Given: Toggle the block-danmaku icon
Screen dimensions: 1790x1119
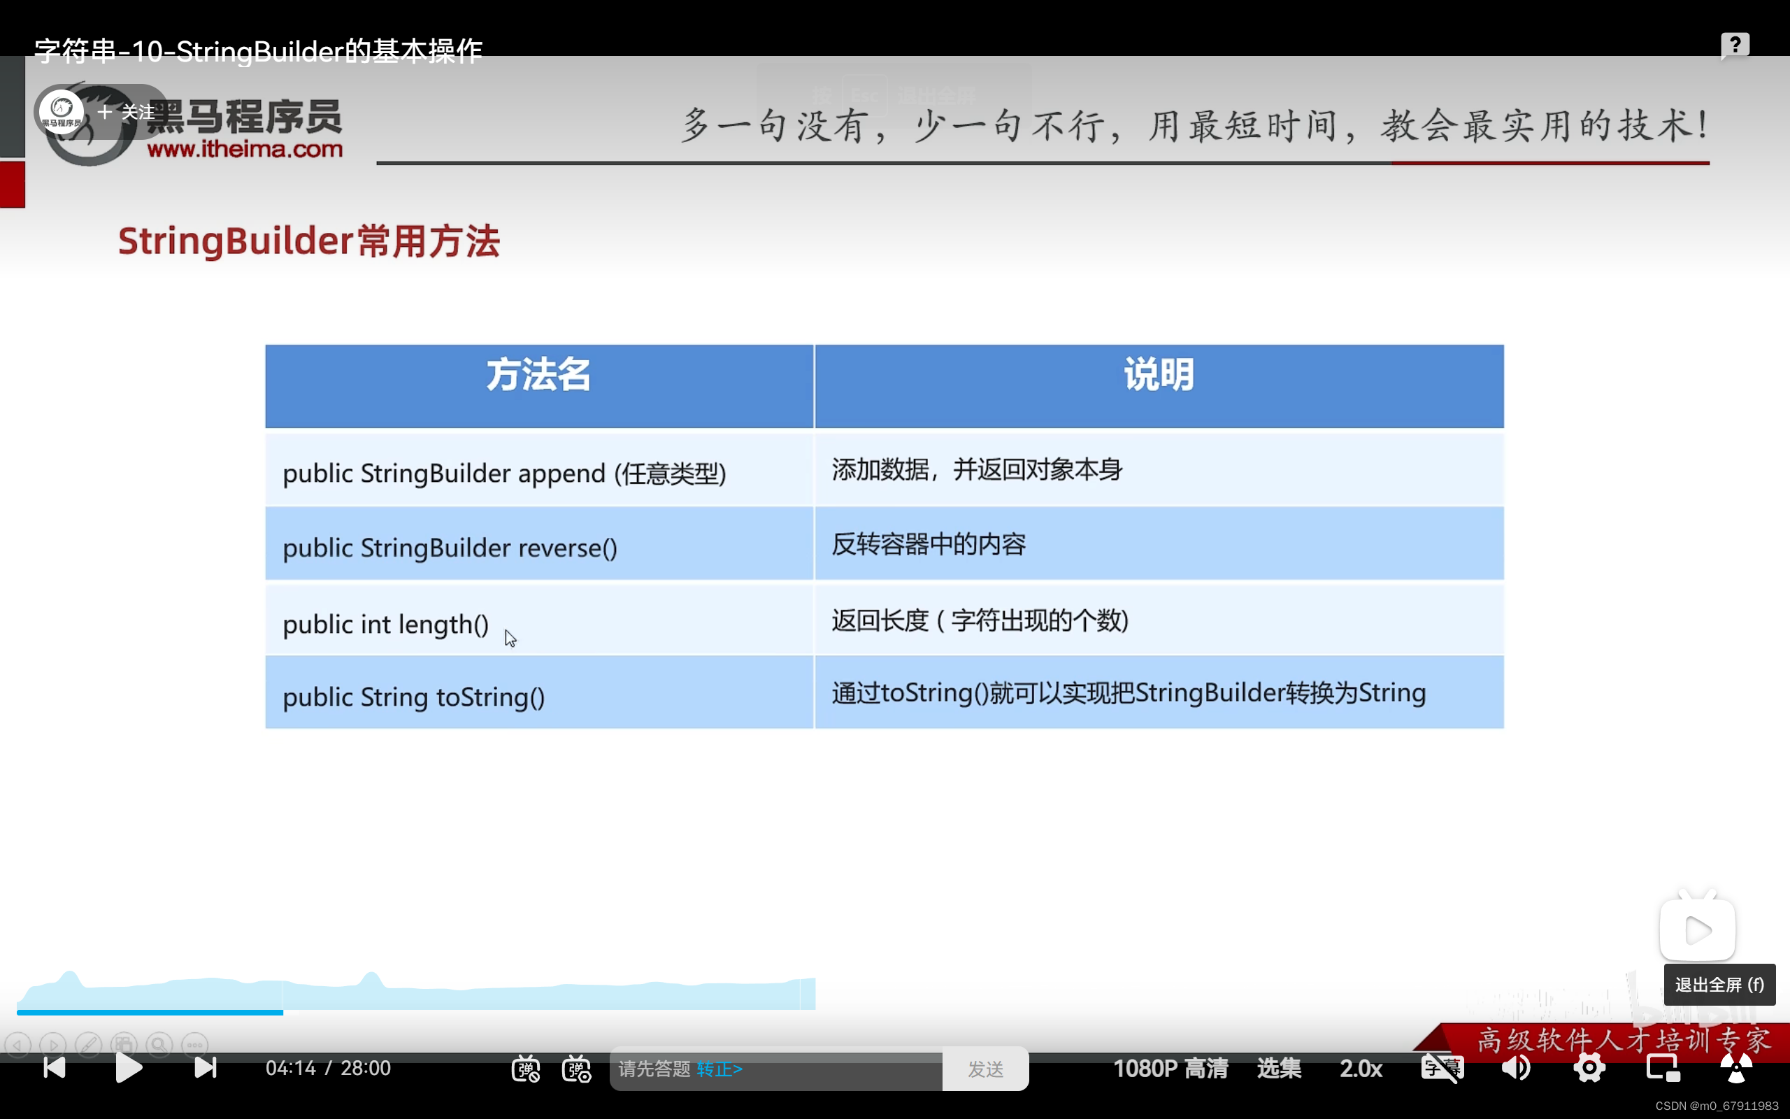Looking at the screenshot, I should [526, 1069].
